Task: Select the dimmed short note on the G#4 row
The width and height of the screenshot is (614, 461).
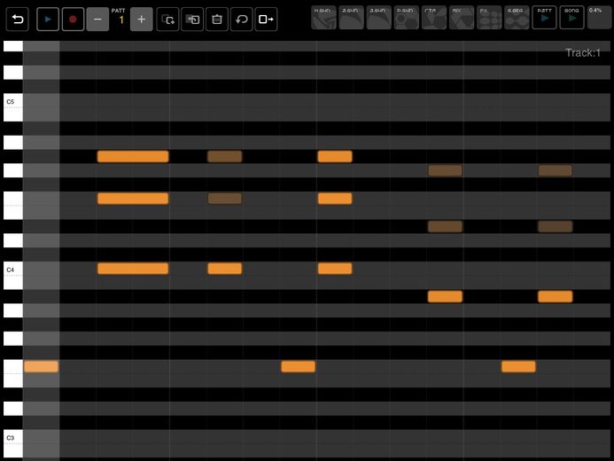Action: point(225,157)
